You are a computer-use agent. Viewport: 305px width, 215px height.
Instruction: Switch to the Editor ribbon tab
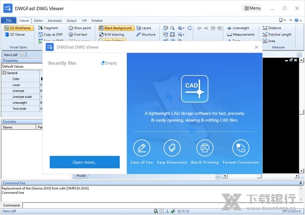(x=38, y=20)
